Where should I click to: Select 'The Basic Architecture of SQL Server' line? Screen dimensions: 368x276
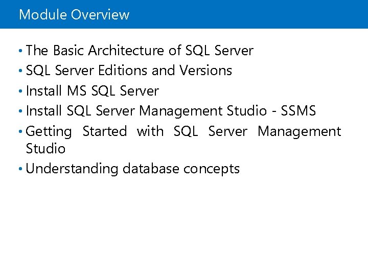pos(139,51)
